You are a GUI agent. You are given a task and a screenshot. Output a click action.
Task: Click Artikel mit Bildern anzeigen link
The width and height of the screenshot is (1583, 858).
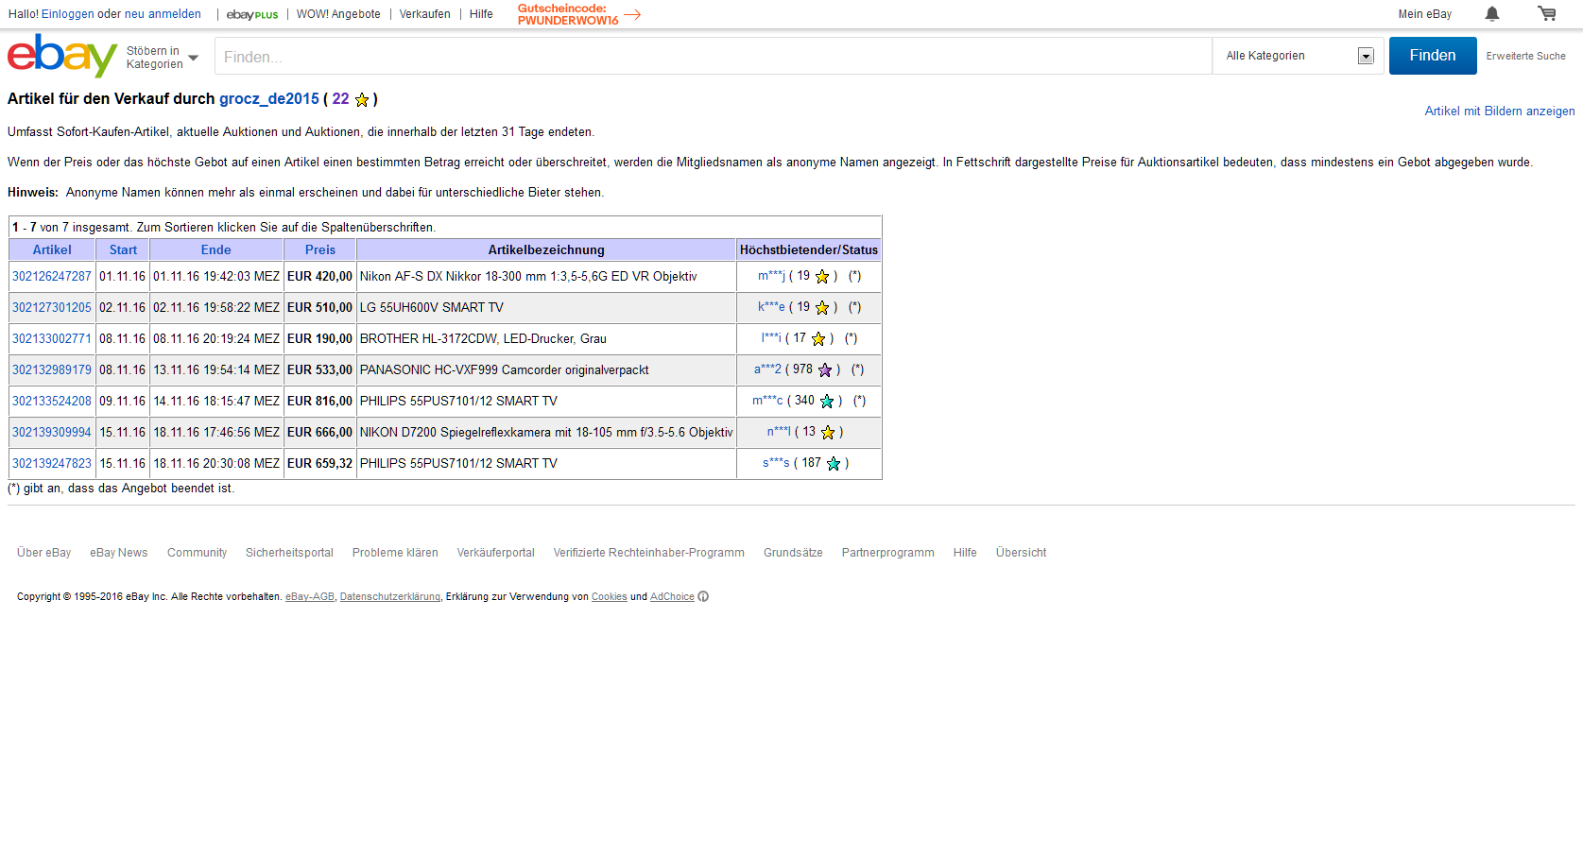coord(1500,112)
